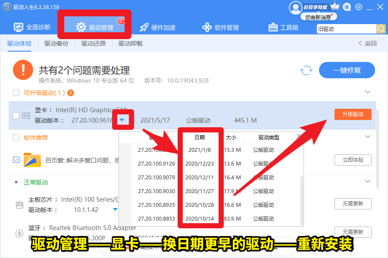Click the 大小 column header
388x258 pixels.
[x=231, y=138]
